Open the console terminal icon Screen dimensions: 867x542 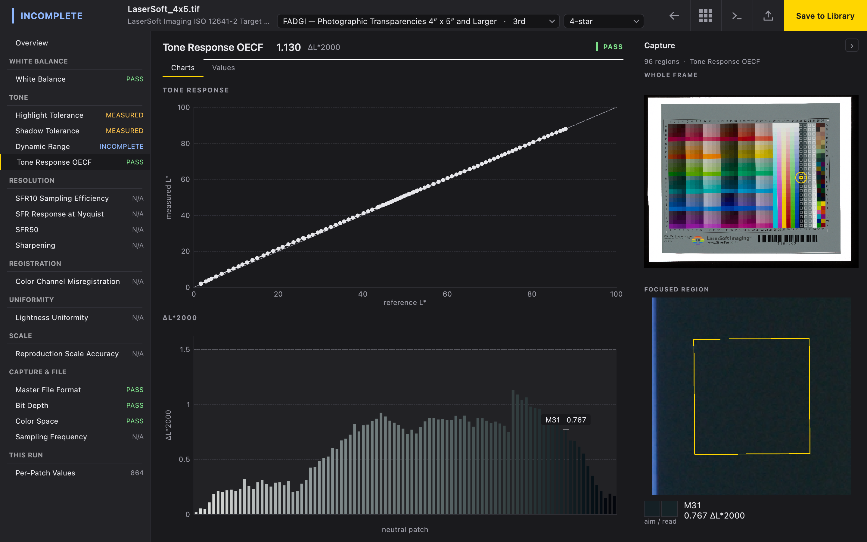pos(737,16)
